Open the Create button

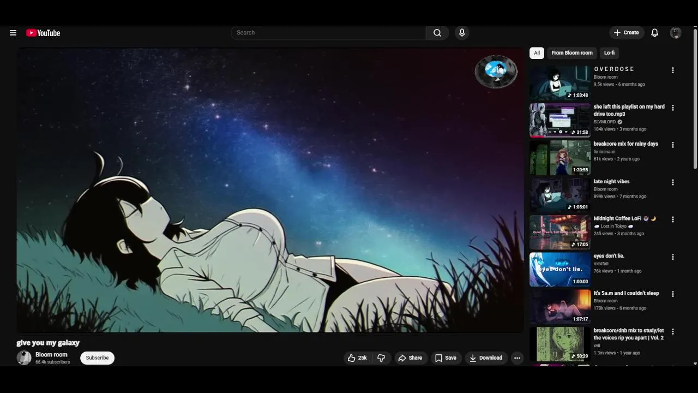pyautogui.click(x=627, y=33)
